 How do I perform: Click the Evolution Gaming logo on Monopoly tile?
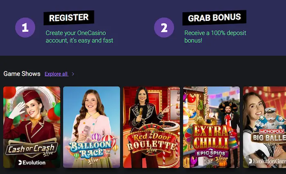[x=267, y=161]
